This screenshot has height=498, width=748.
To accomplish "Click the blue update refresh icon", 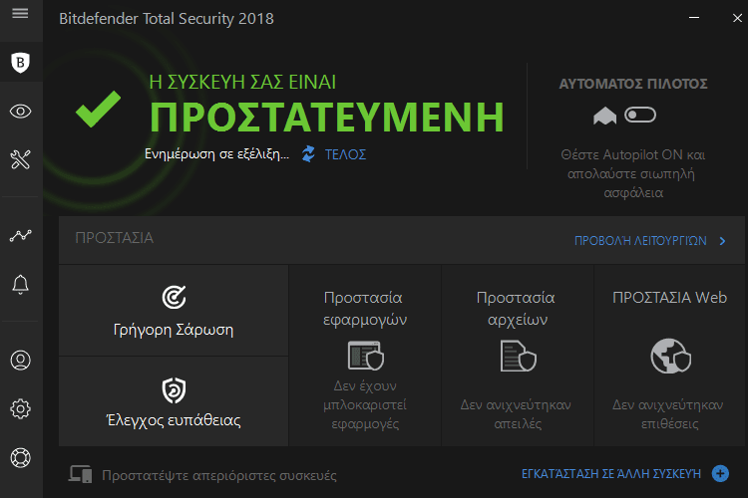I will tap(308, 154).
